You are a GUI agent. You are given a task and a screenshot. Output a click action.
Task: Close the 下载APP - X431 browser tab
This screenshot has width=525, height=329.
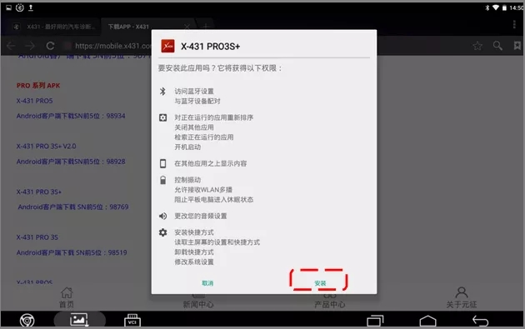[x=187, y=27]
